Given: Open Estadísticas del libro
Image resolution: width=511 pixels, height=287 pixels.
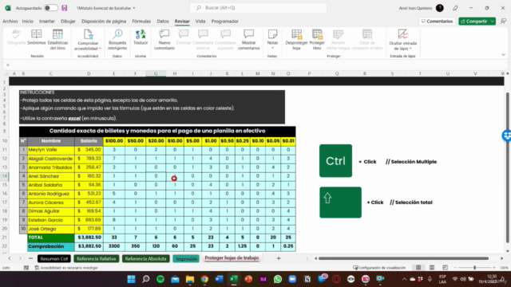Looking at the screenshot, I should [x=57, y=39].
